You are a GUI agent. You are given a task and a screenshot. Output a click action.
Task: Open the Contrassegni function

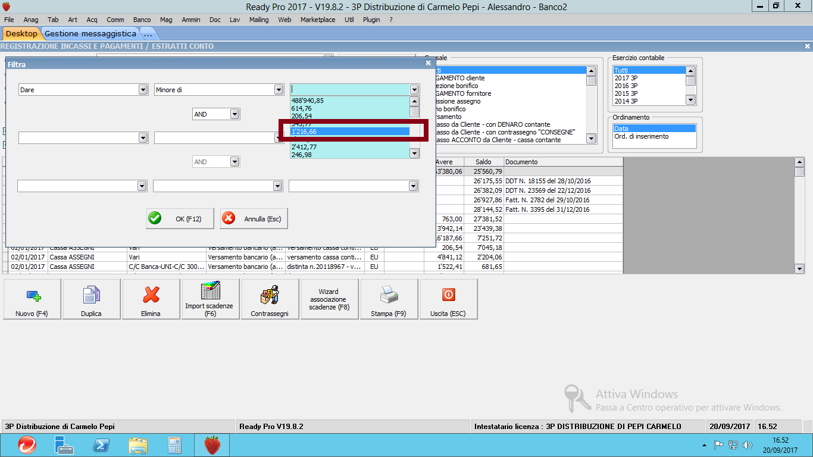270,299
